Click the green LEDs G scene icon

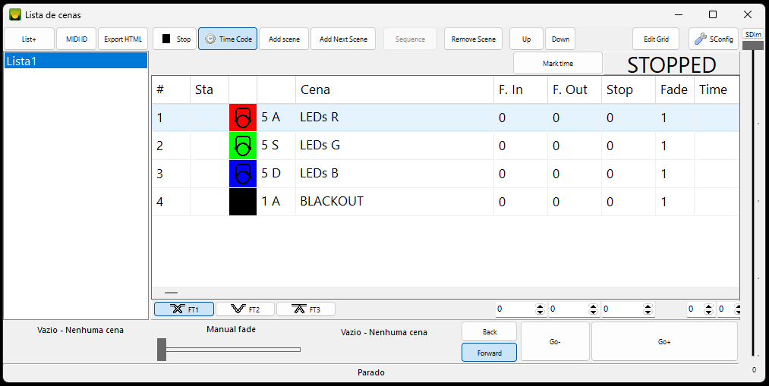pyautogui.click(x=243, y=146)
